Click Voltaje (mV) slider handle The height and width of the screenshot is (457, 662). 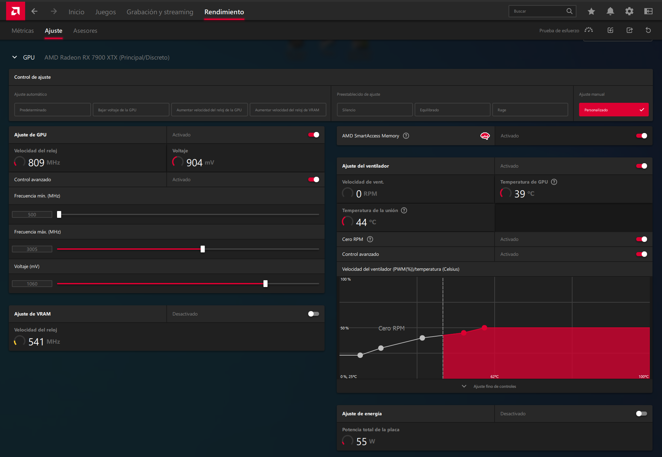click(265, 284)
